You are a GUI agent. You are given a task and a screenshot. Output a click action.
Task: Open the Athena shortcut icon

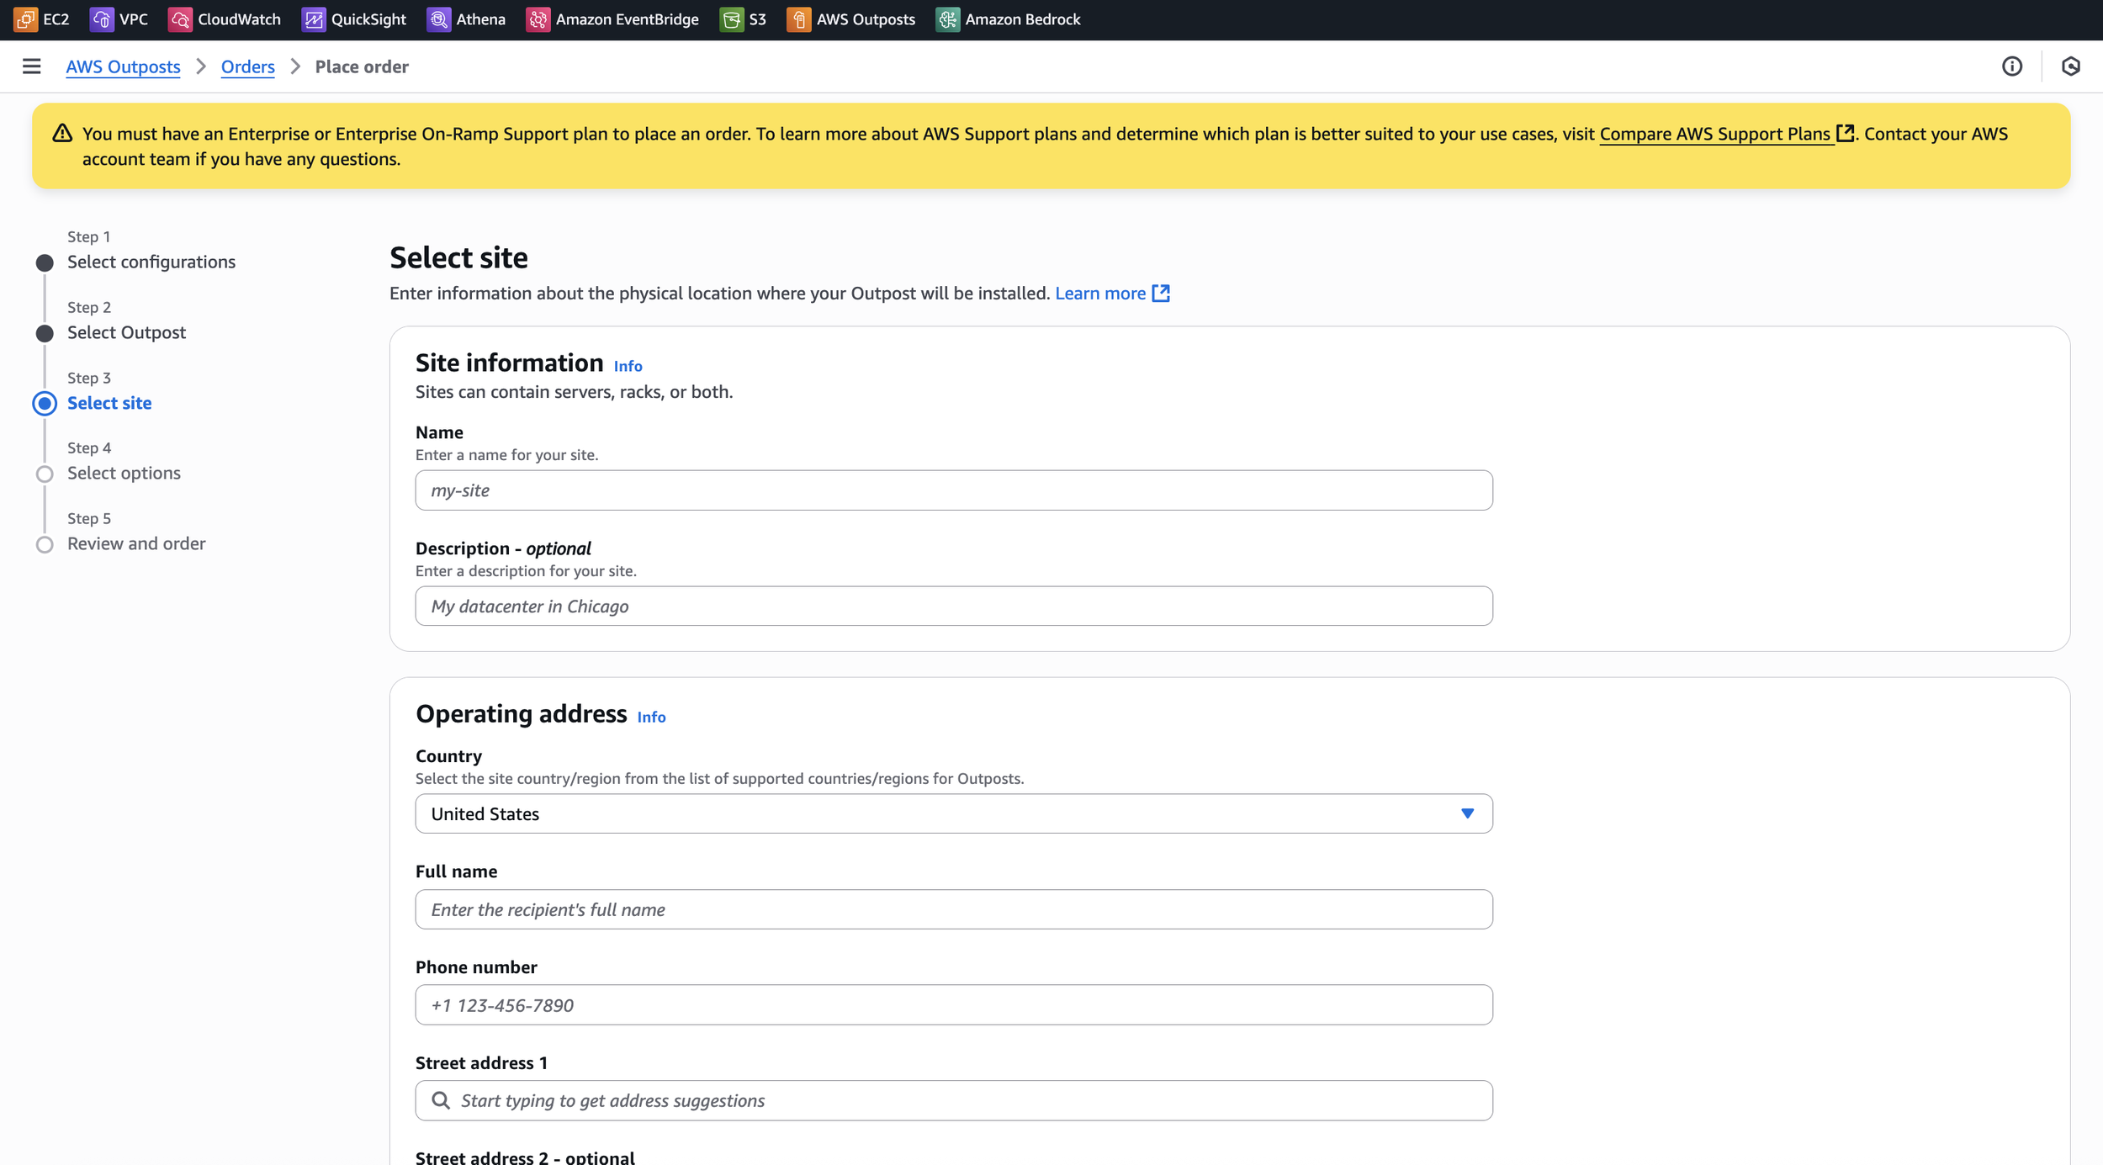(x=438, y=19)
